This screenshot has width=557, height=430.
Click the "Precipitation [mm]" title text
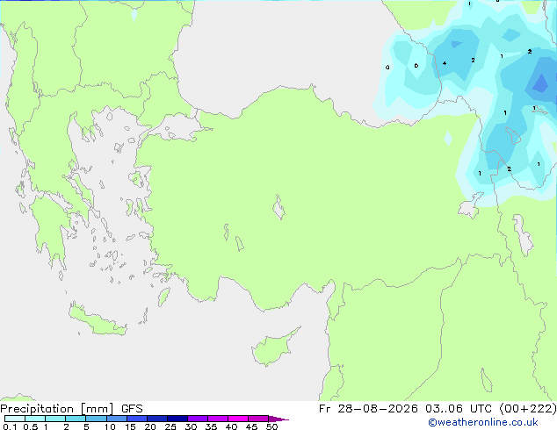click(x=57, y=409)
